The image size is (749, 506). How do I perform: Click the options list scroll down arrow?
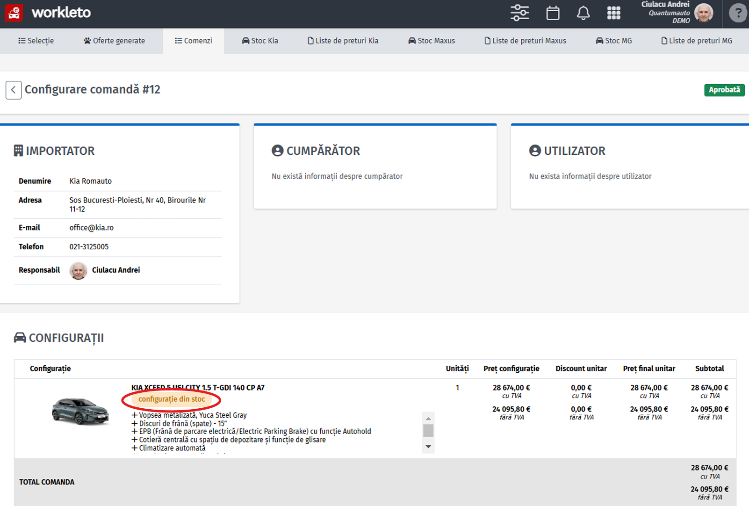(x=428, y=447)
